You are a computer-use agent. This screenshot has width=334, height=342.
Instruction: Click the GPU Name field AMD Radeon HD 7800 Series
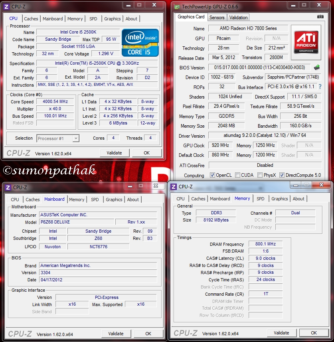point(248,28)
